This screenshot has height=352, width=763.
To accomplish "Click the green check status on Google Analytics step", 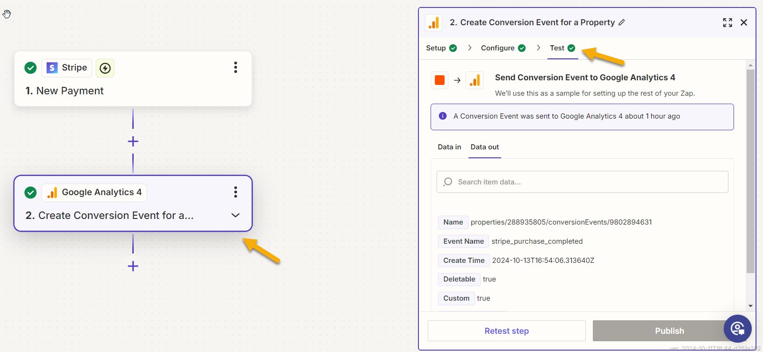I will tap(30, 192).
